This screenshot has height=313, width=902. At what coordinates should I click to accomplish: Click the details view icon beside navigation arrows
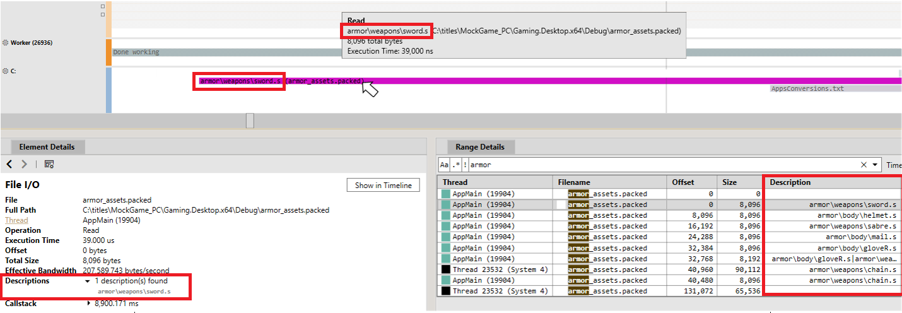point(49,164)
